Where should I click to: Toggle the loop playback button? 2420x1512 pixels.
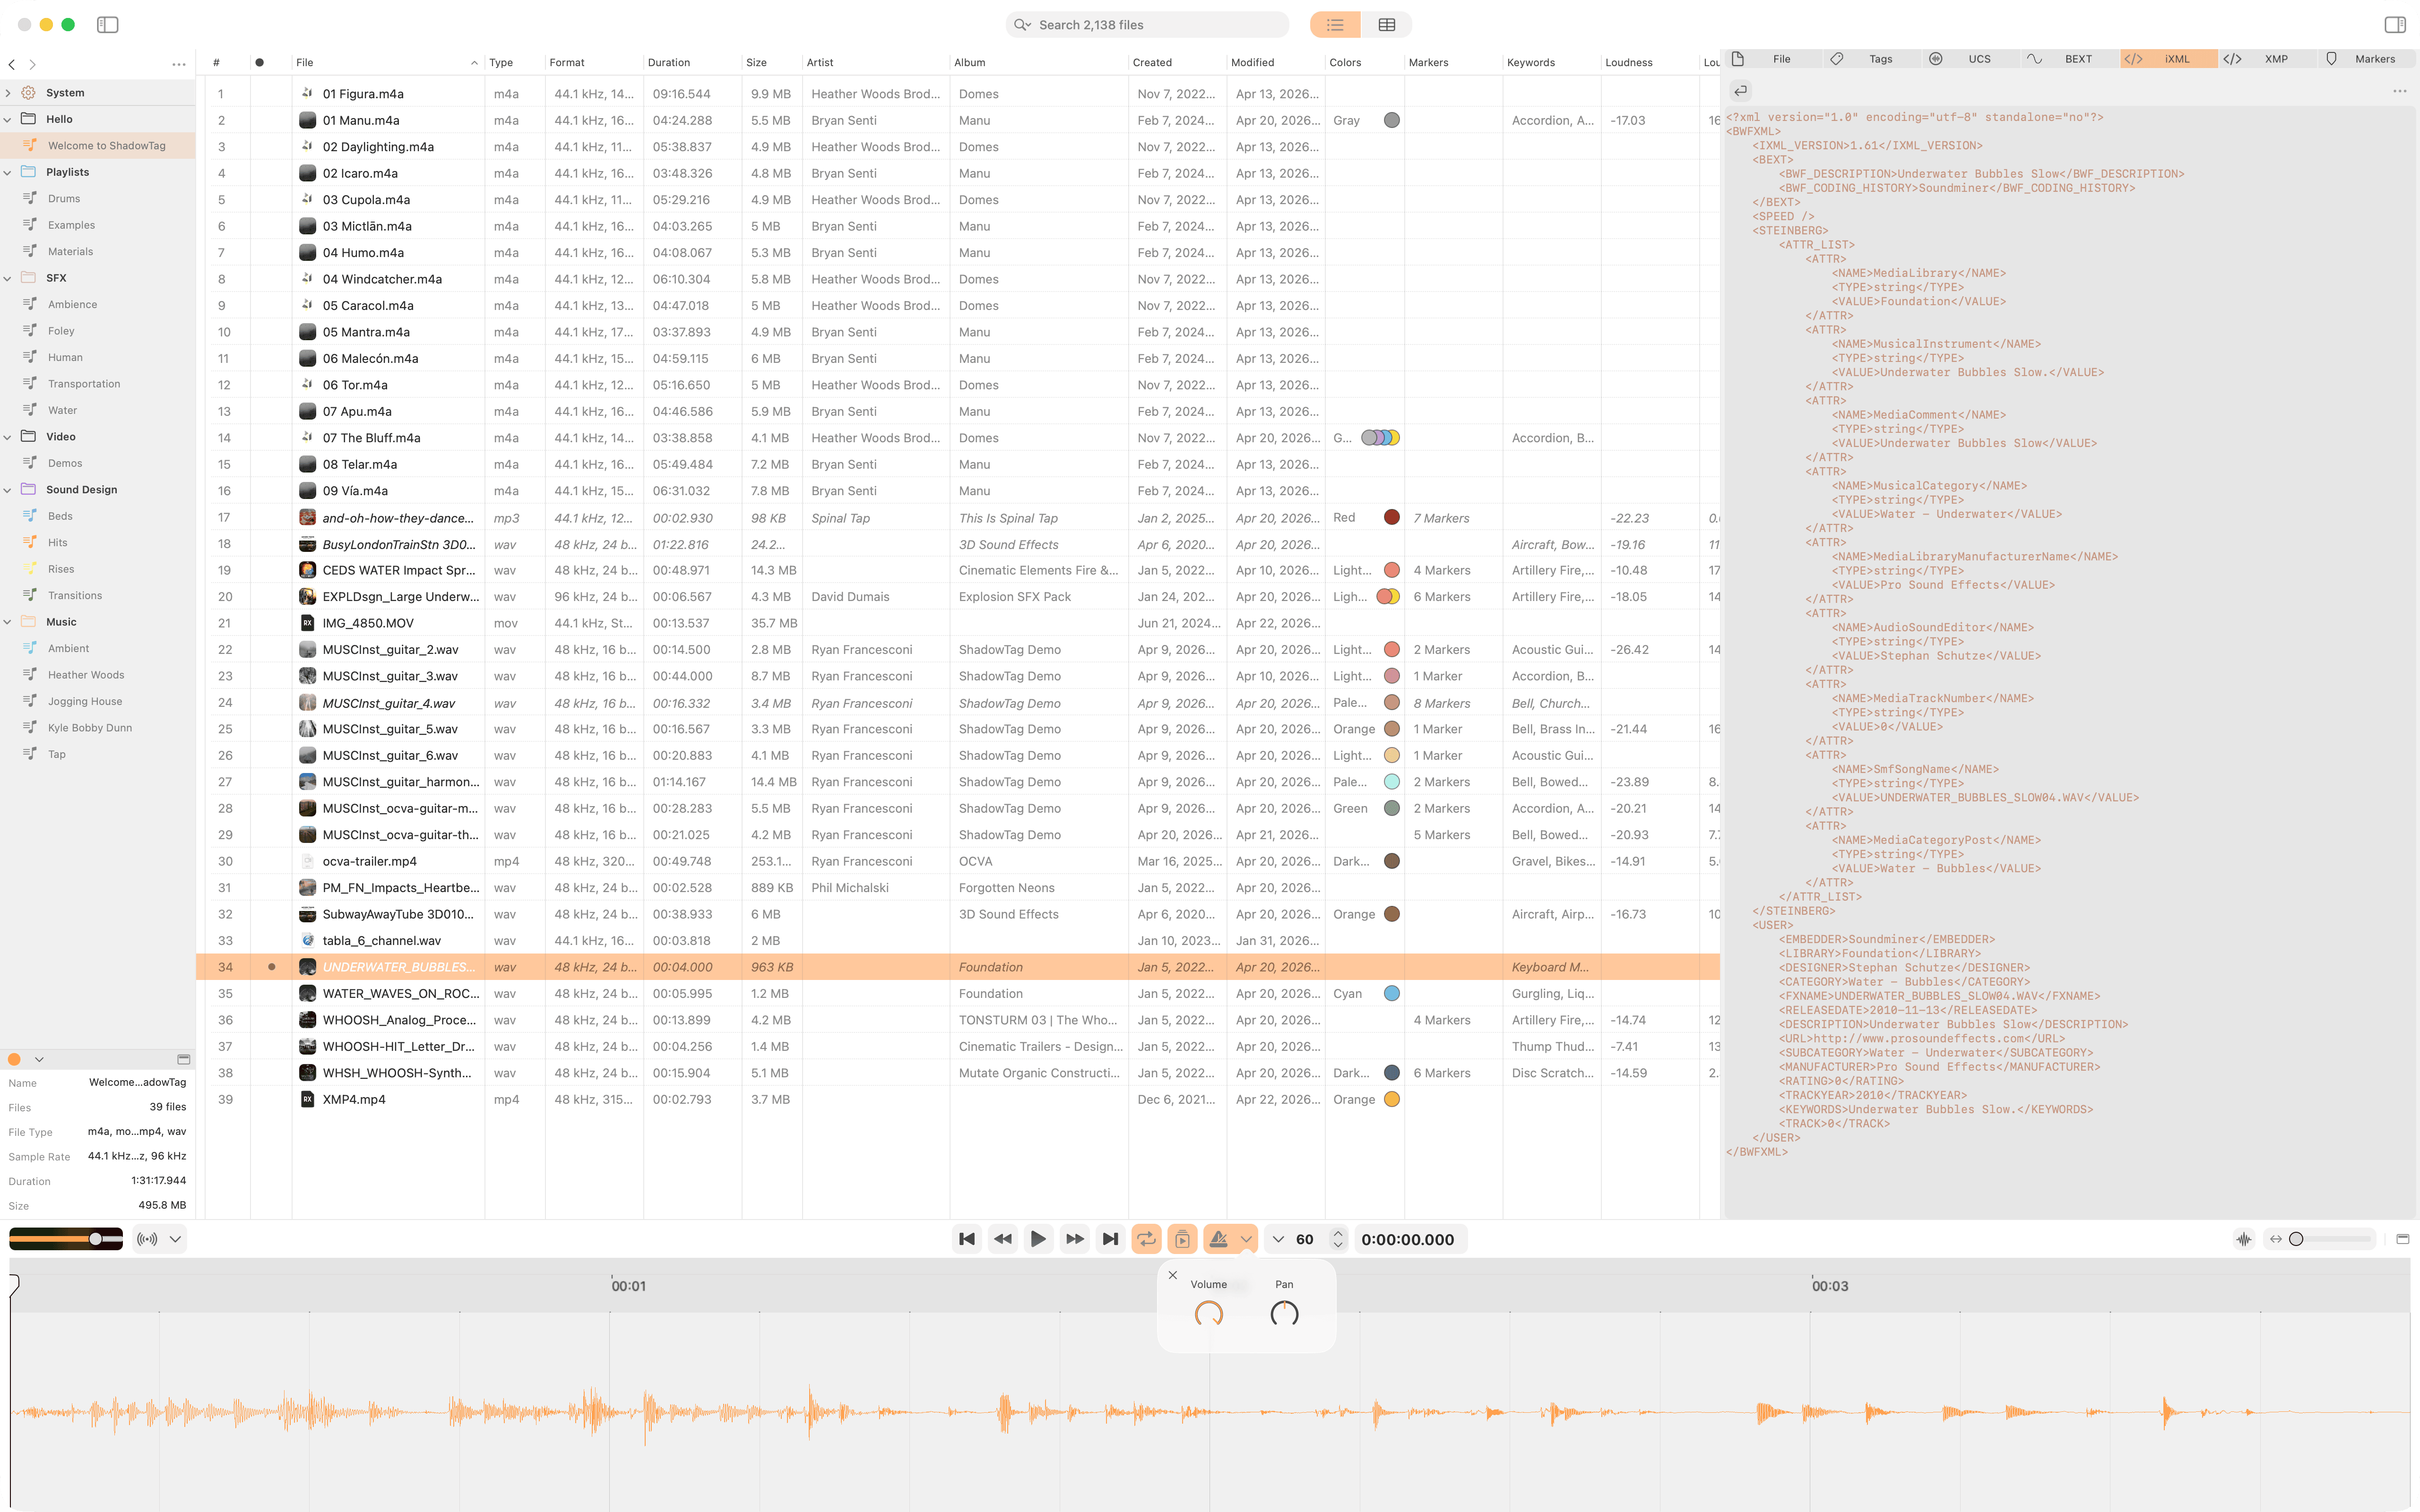point(1146,1239)
